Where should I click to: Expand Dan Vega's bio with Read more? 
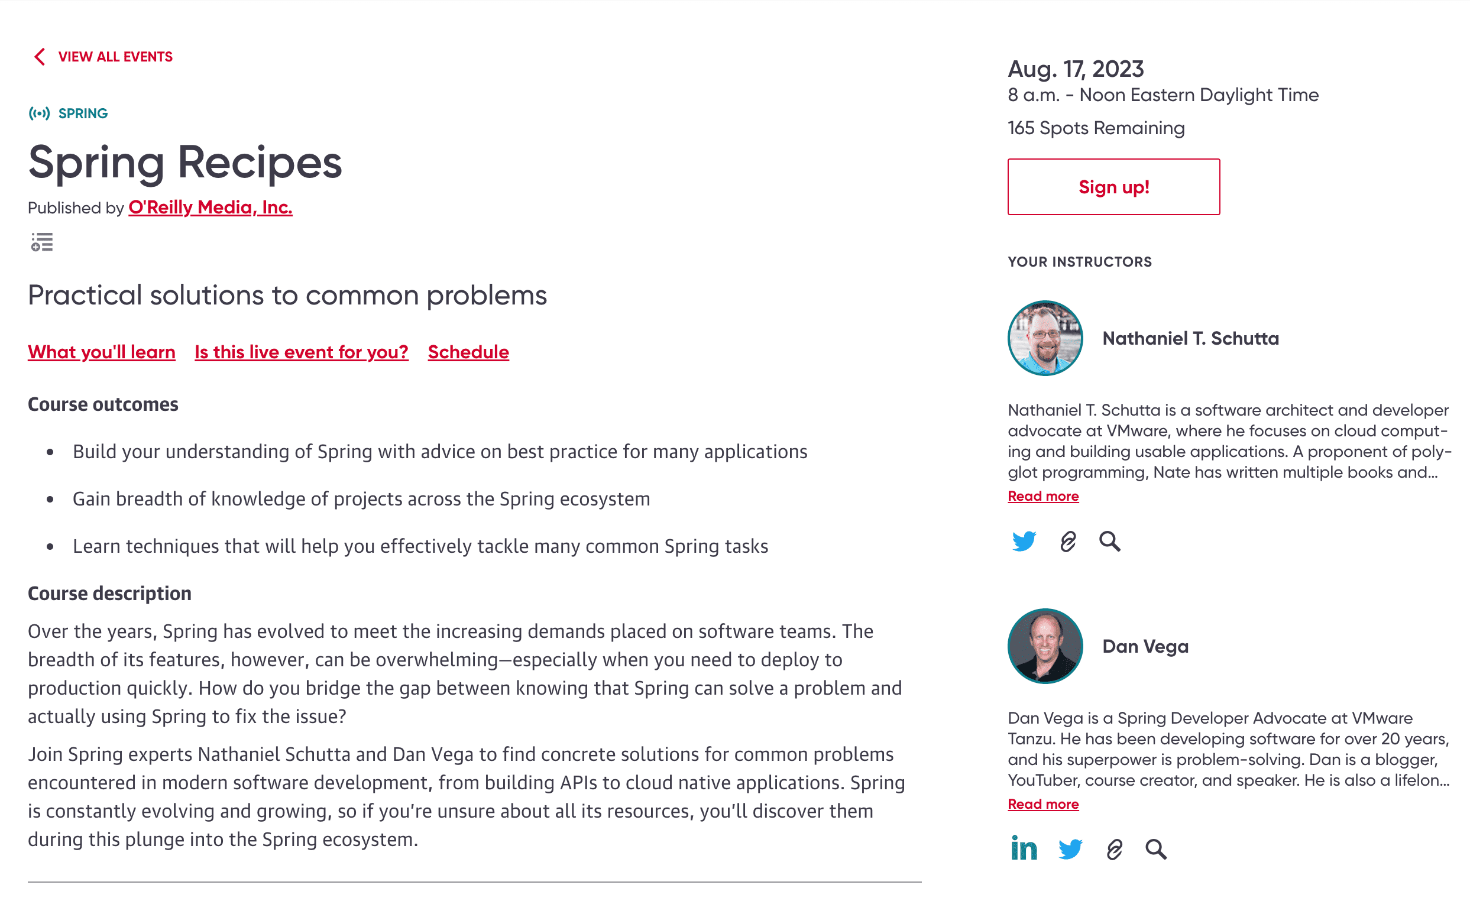click(x=1043, y=804)
